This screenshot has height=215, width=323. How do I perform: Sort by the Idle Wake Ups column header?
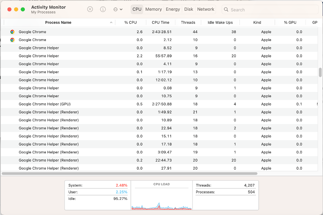coord(220,22)
